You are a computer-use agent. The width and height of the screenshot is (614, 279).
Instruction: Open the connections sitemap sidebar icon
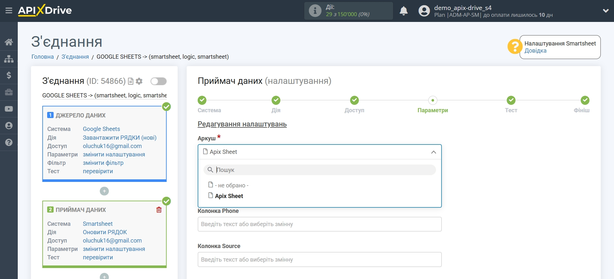[x=9, y=59]
